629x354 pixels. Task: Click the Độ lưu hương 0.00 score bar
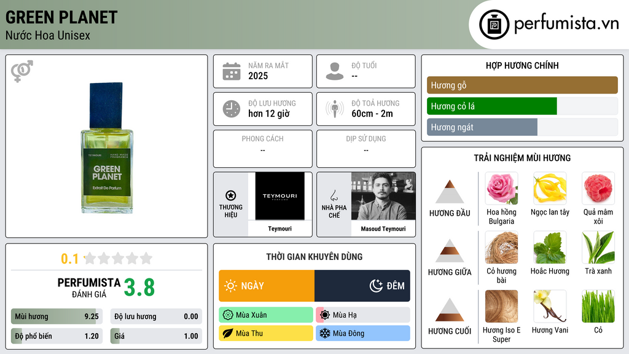pos(156,317)
